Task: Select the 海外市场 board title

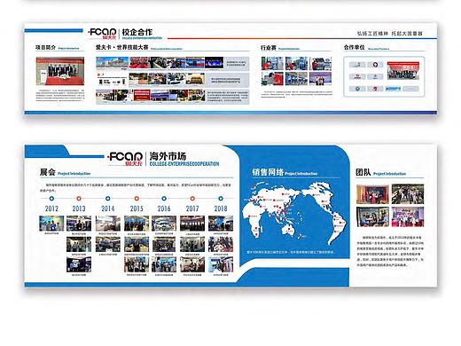Action: pyautogui.click(x=168, y=156)
